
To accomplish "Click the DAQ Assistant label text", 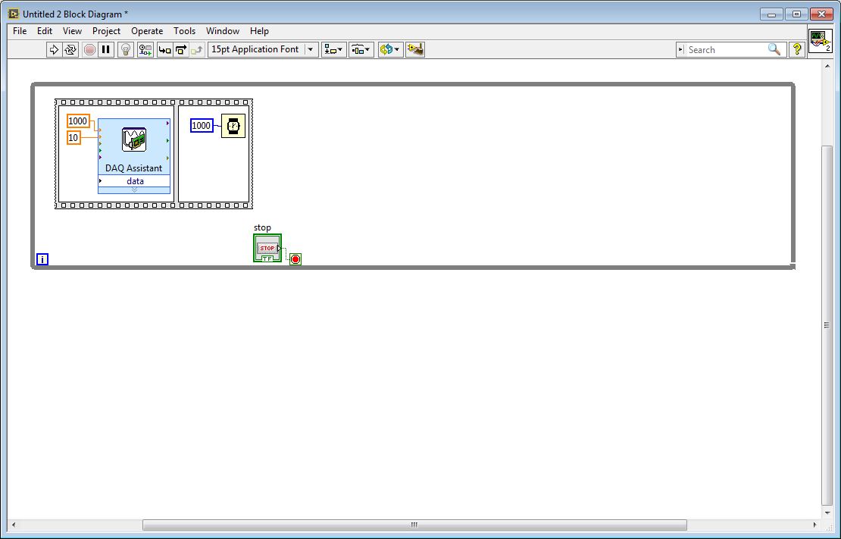I will pyautogui.click(x=133, y=168).
